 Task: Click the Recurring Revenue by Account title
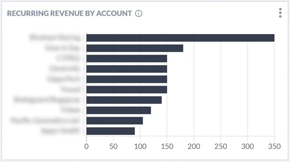(x=69, y=13)
